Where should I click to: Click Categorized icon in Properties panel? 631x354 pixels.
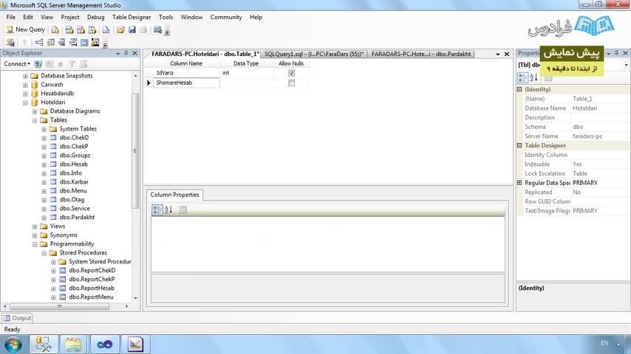[522, 77]
